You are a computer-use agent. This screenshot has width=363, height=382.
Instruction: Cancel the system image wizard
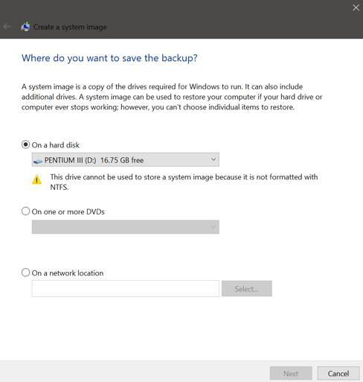pos(338,373)
